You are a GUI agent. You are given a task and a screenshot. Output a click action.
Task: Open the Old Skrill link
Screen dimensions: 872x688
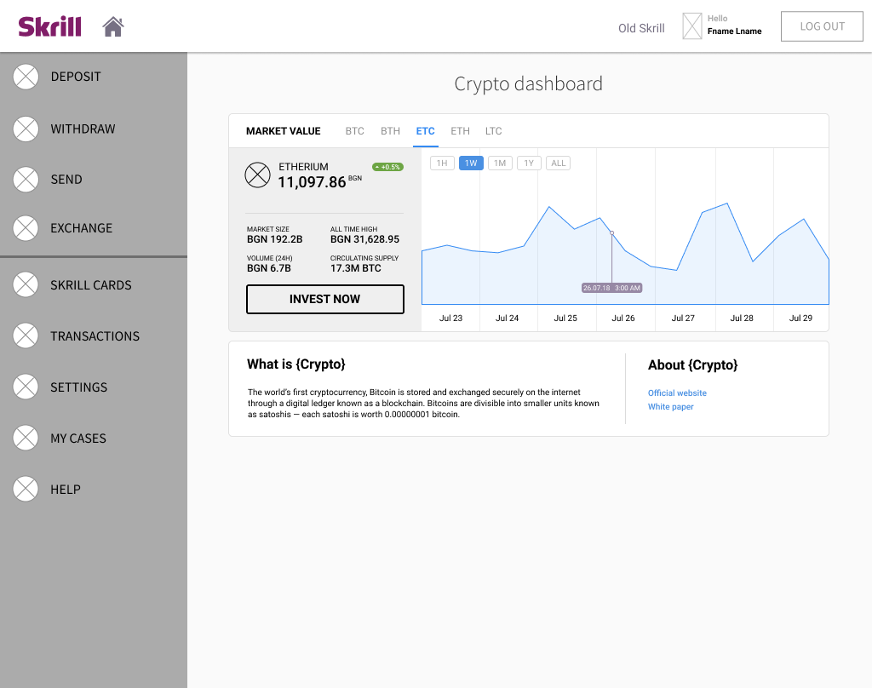641,28
